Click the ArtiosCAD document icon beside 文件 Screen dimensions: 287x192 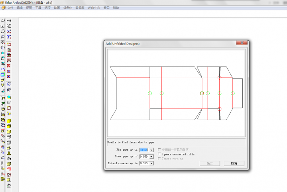point(3,8)
